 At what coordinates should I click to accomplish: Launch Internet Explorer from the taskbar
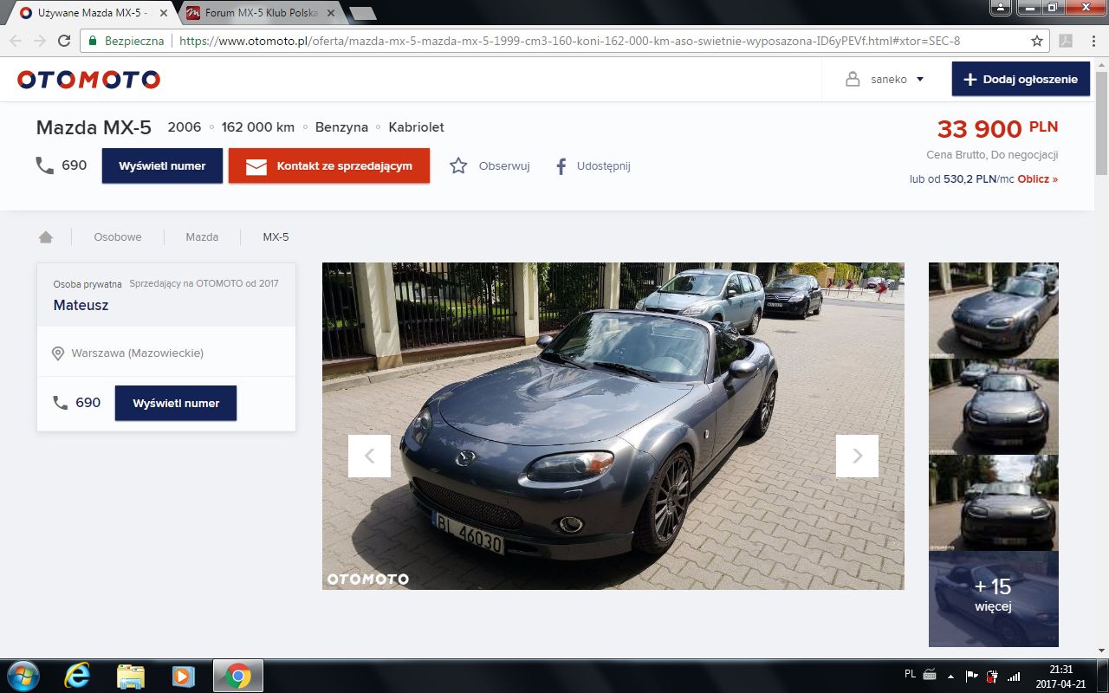pos(76,676)
